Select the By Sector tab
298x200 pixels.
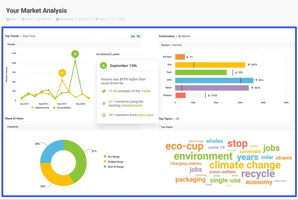(x=184, y=36)
